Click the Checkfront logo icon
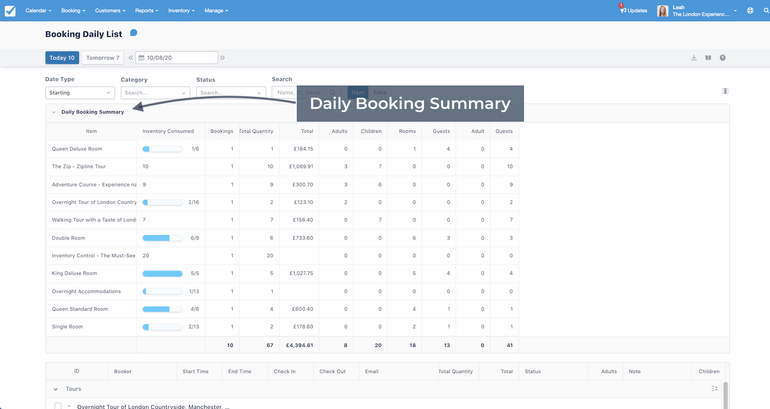 pos(10,11)
